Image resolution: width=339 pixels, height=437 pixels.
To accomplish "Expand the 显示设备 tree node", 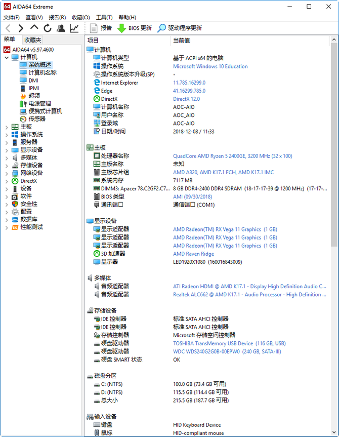I will click(x=7, y=150).
